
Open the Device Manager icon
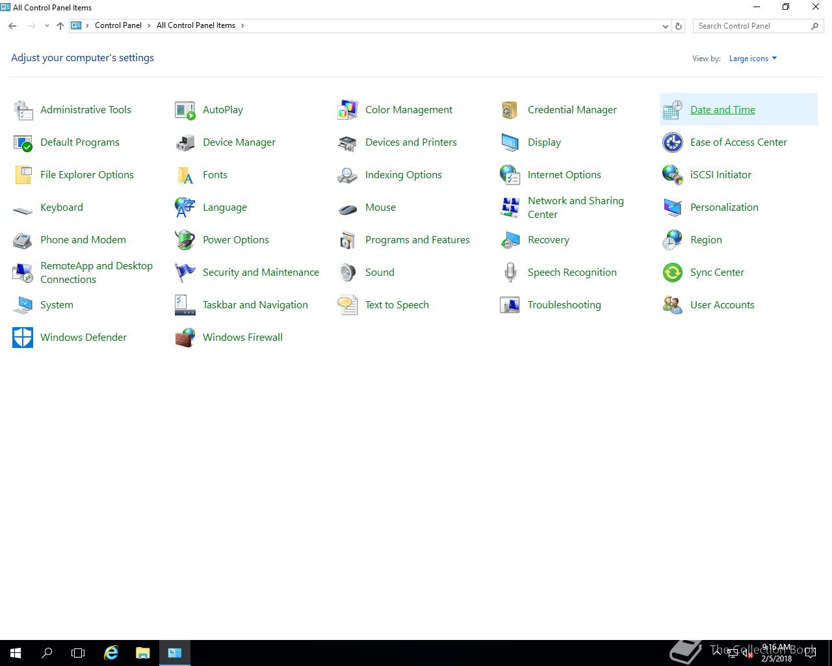185,142
